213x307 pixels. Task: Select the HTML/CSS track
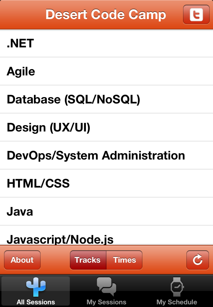coord(106,183)
